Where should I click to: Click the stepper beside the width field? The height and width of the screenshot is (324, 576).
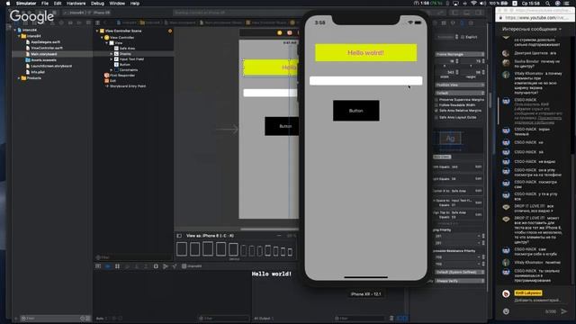457,72
